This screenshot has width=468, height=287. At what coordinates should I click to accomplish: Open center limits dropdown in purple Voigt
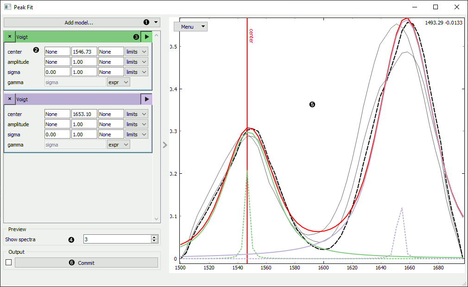(136, 114)
